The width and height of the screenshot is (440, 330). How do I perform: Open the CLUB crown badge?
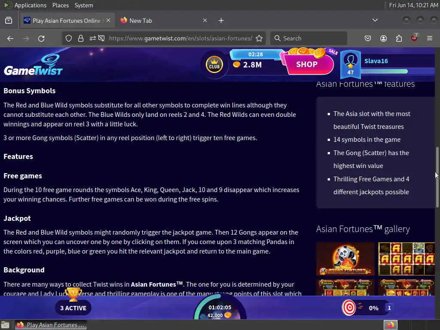(x=214, y=64)
